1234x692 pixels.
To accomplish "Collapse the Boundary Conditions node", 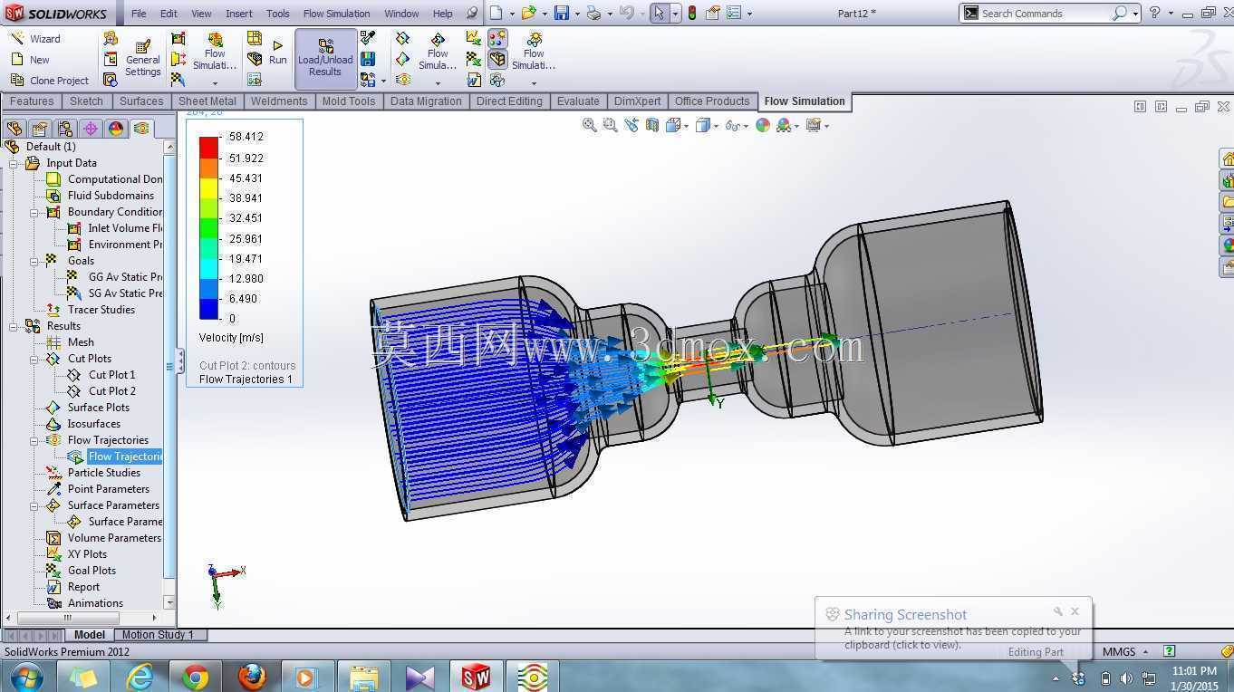I will pyautogui.click(x=34, y=212).
